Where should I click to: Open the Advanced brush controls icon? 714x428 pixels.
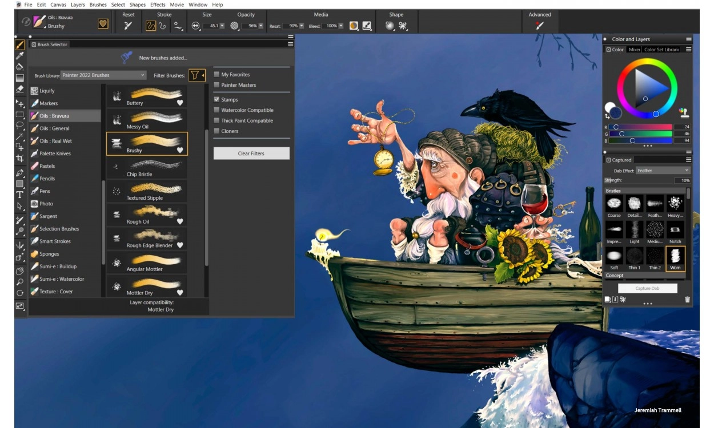coord(539,25)
